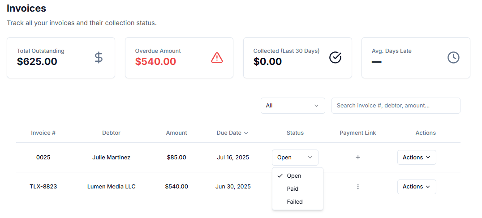Viewport: 482px width, 218px height.
Task: Click the clock icon in Avg. Days Late
Action: 453,57
